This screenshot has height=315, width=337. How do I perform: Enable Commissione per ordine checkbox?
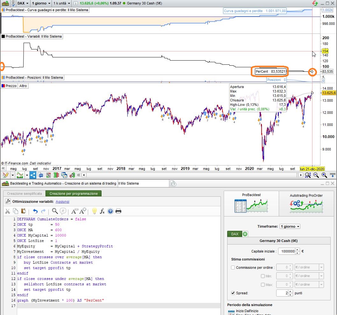tap(233, 267)
